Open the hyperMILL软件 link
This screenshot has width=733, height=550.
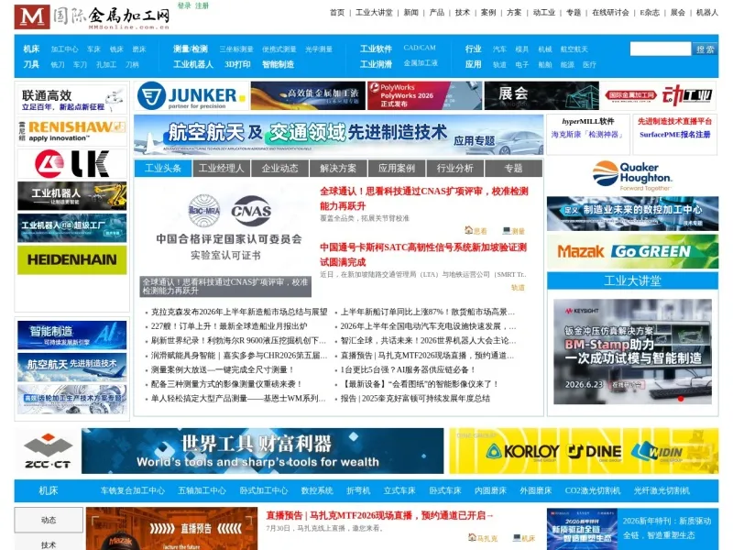coord(588,122)
